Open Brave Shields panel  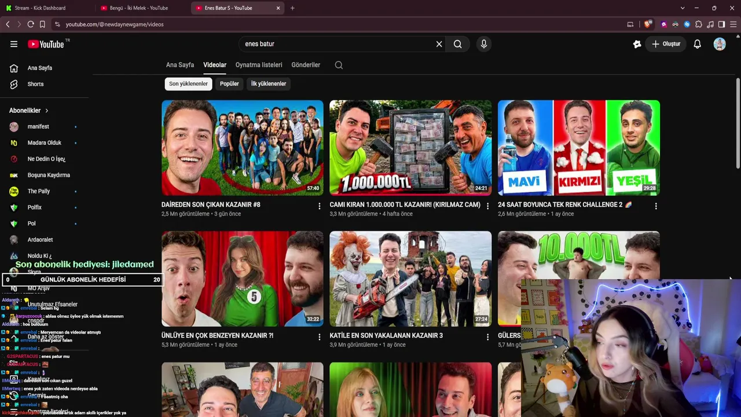pyautogui.click(x=648, y=24)
